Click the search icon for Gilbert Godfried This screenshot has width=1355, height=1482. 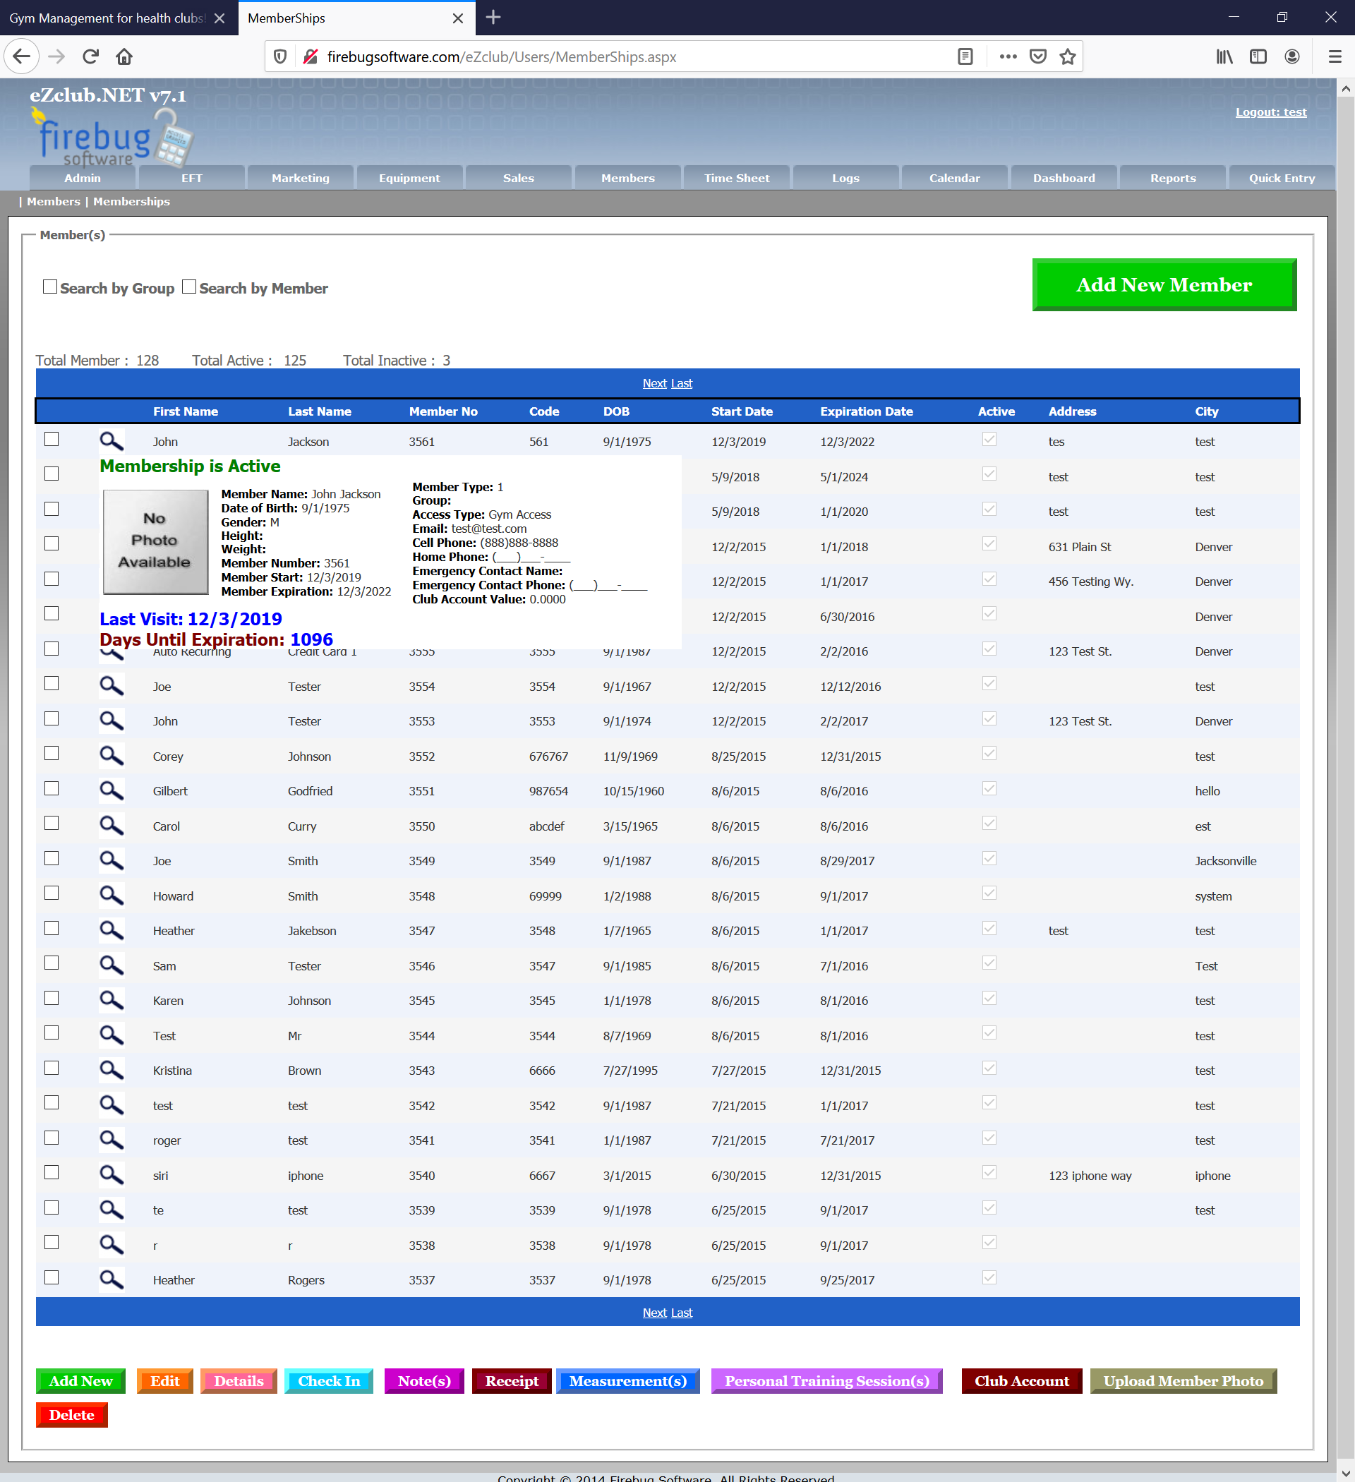tap(109, 791)
